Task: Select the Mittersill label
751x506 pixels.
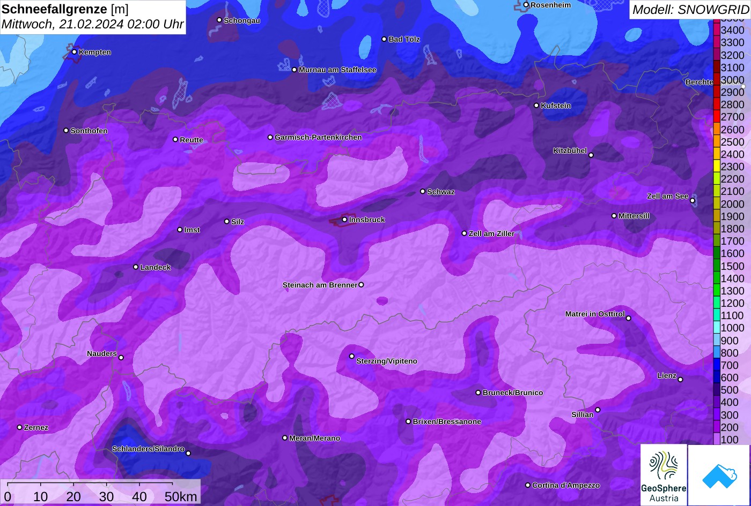Action: pos(634,216)
